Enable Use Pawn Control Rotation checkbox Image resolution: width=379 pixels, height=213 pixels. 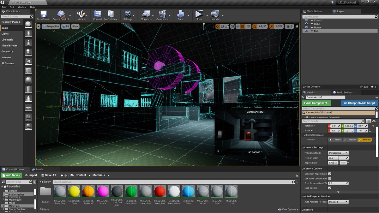[x=330, y=179]
